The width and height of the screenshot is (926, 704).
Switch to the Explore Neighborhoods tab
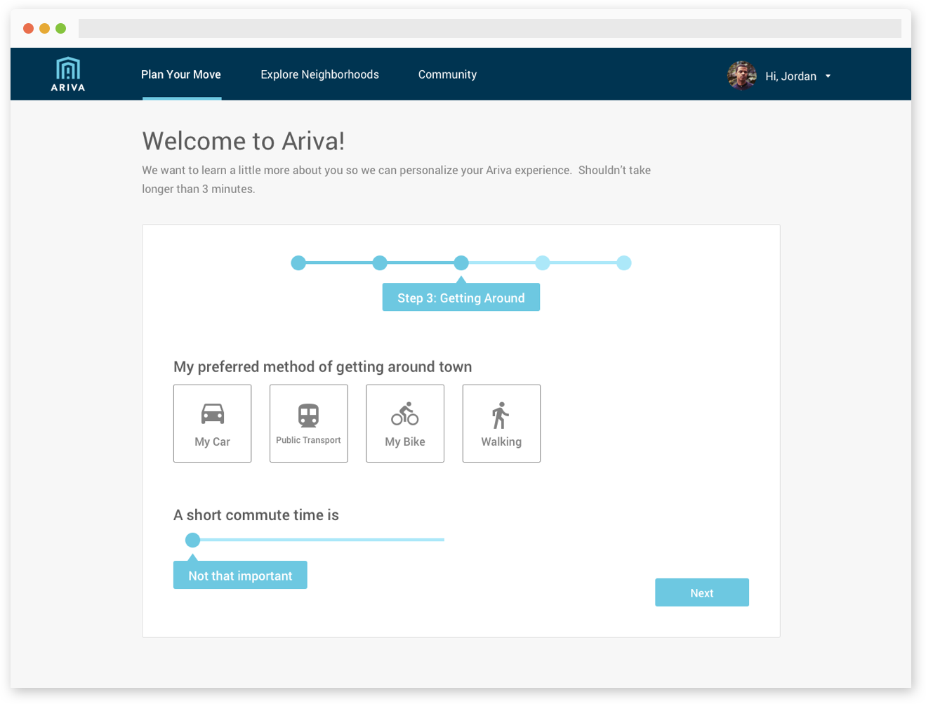[319, 74]
